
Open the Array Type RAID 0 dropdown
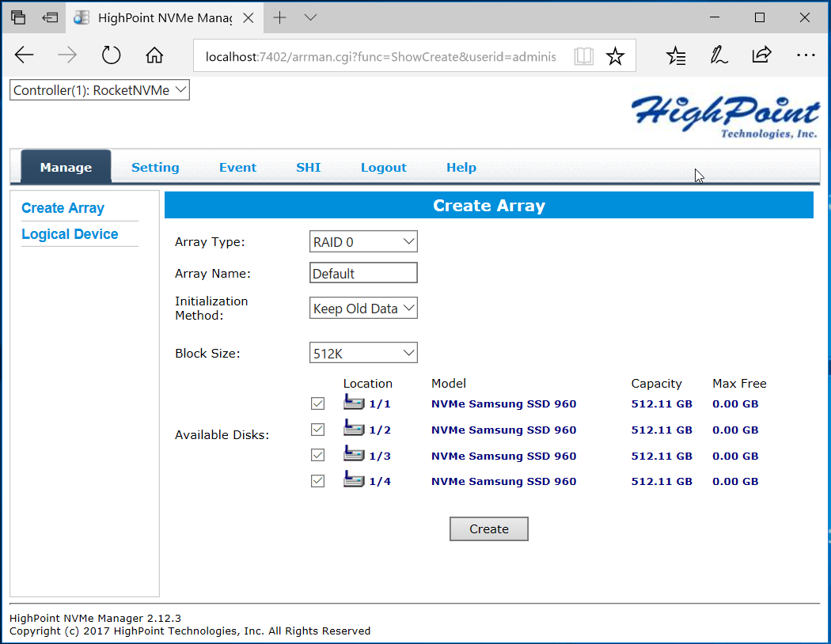(363, 241)
